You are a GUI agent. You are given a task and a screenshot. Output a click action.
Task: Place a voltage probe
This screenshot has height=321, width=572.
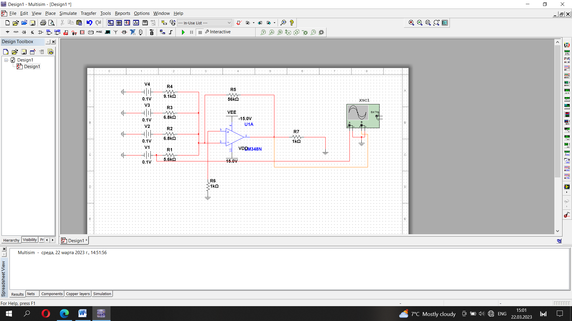263,32
